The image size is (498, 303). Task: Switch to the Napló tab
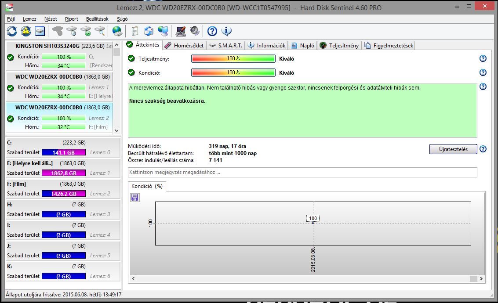pyautogui.click(x=303, y=45)
